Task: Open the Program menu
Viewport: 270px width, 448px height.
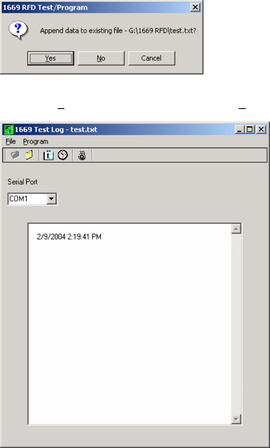Action: coord(36,141)
